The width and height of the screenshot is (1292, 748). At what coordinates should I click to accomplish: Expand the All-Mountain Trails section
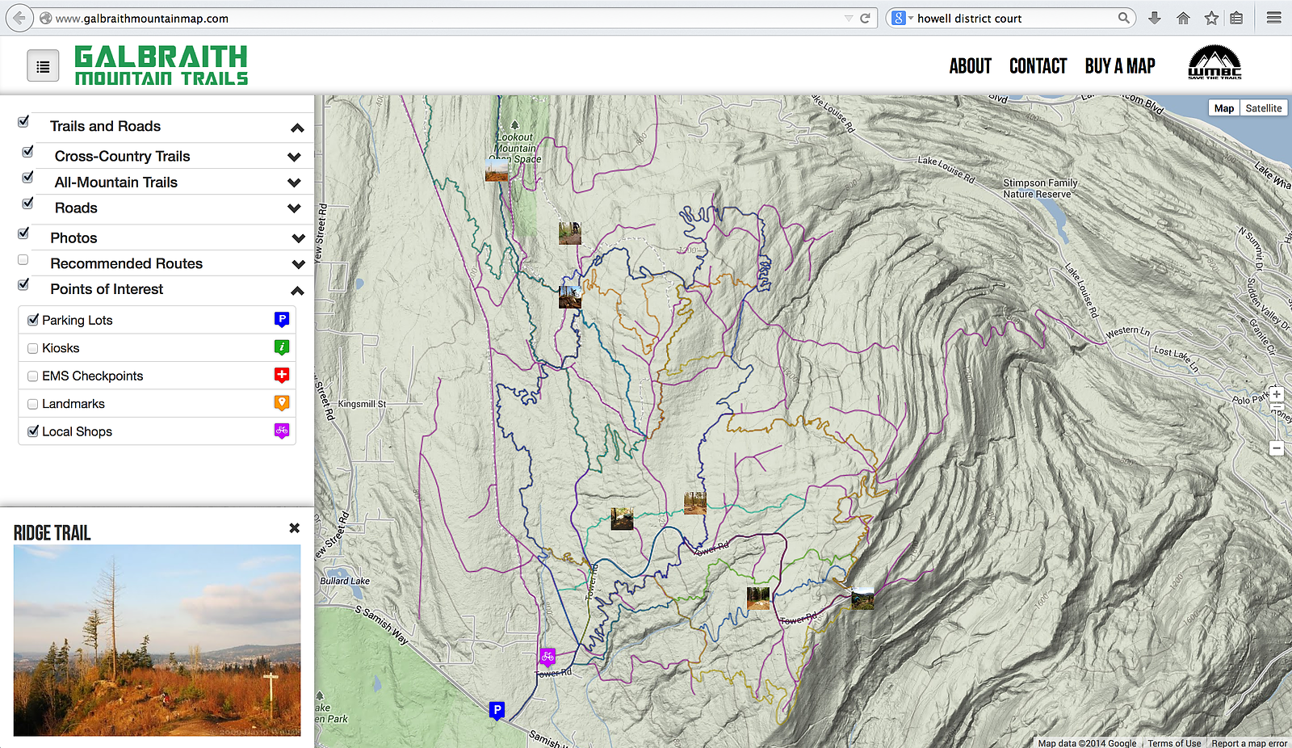294,183
